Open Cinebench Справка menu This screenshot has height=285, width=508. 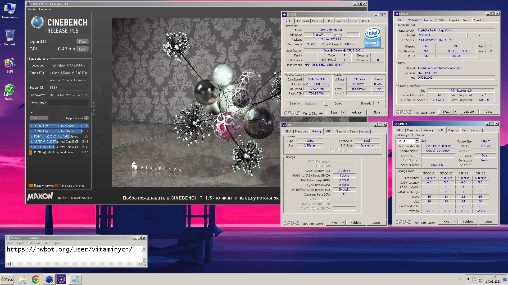[x=45, y=9]
